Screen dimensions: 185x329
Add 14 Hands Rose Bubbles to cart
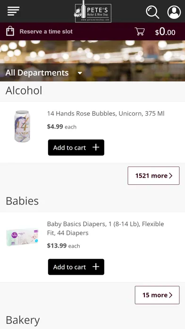tap(76, 147)
